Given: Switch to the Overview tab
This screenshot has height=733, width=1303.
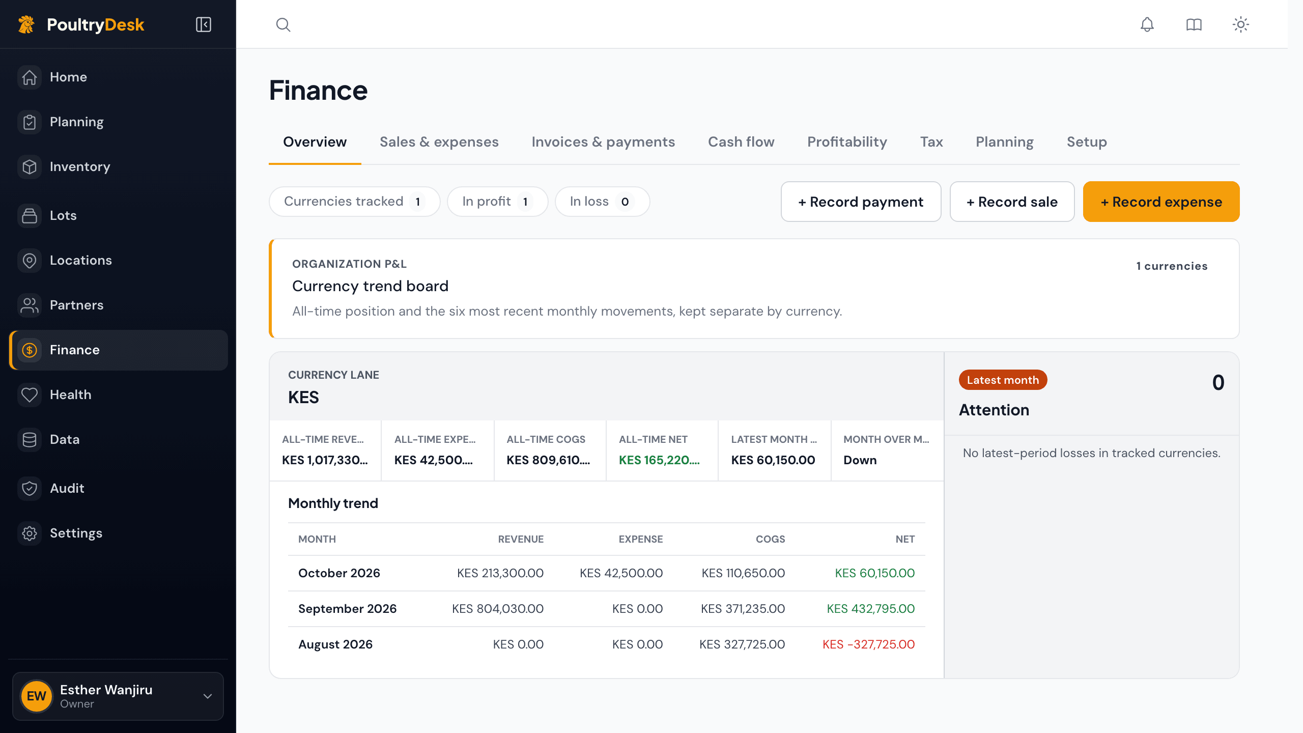Looking at the screenshot, I should point(315,142).
